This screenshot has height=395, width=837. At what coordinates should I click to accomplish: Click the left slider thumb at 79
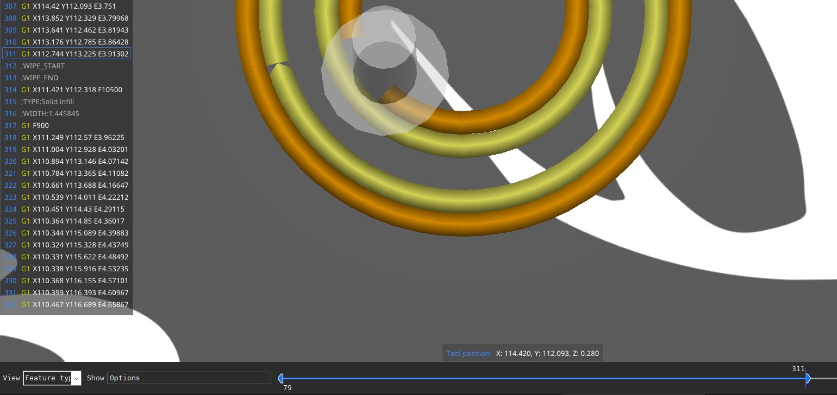point(280,378)
